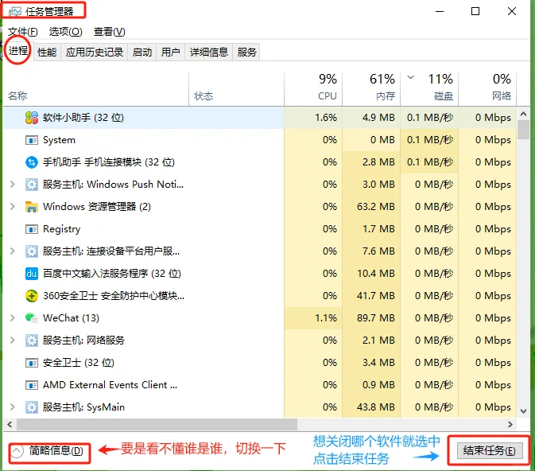Open the 文件(F) menu
Image resolution: width=535 pixels, height=471 pixels.
[23, 32]
